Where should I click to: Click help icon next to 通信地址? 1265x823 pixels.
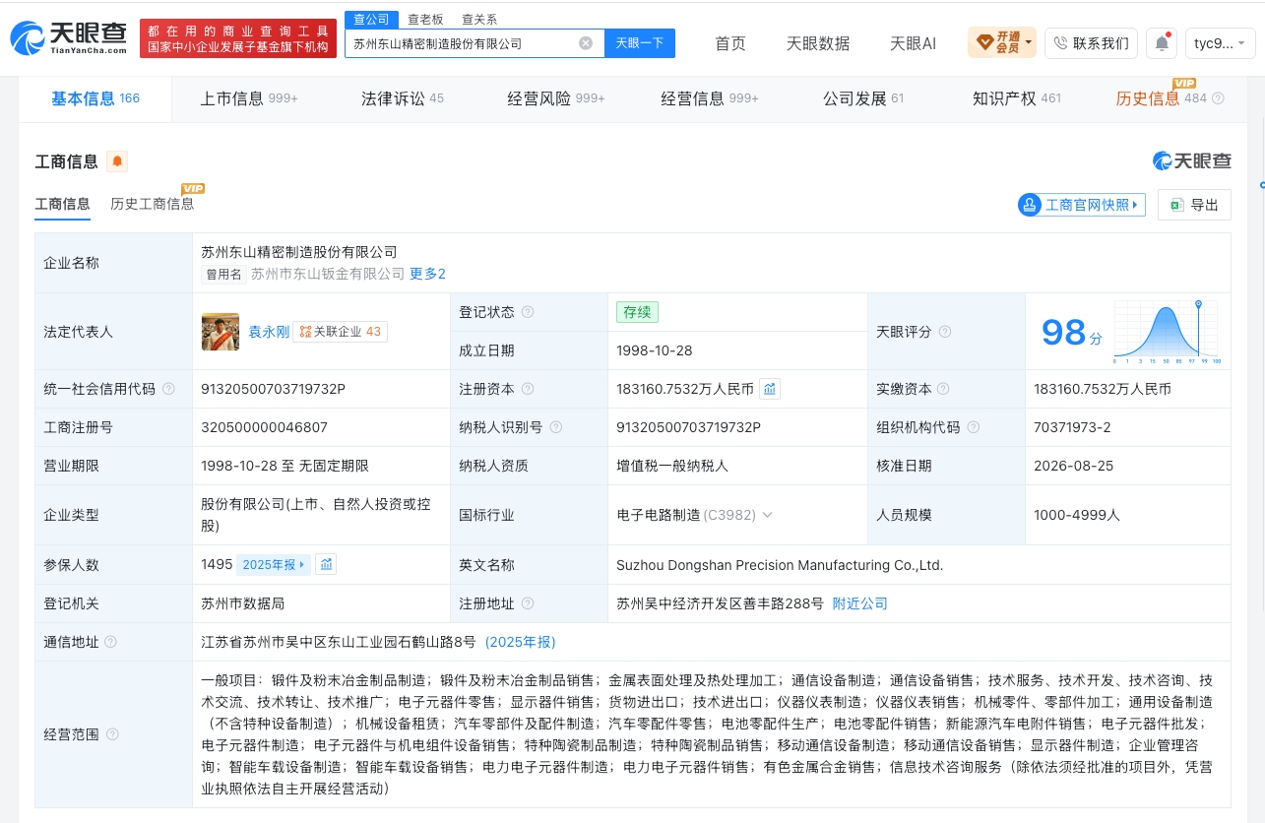click(110, 642)
